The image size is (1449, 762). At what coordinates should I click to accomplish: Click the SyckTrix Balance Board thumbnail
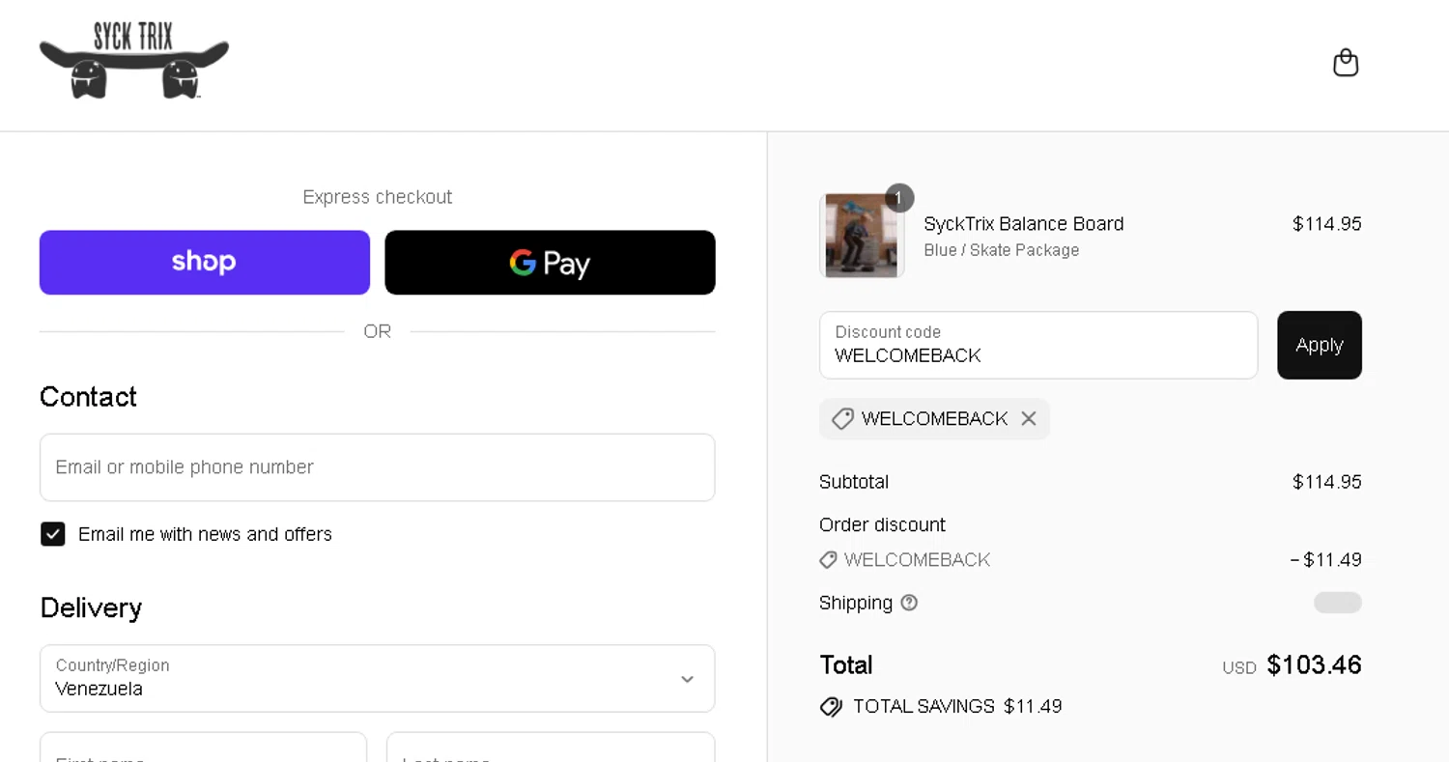click(862, 236)
